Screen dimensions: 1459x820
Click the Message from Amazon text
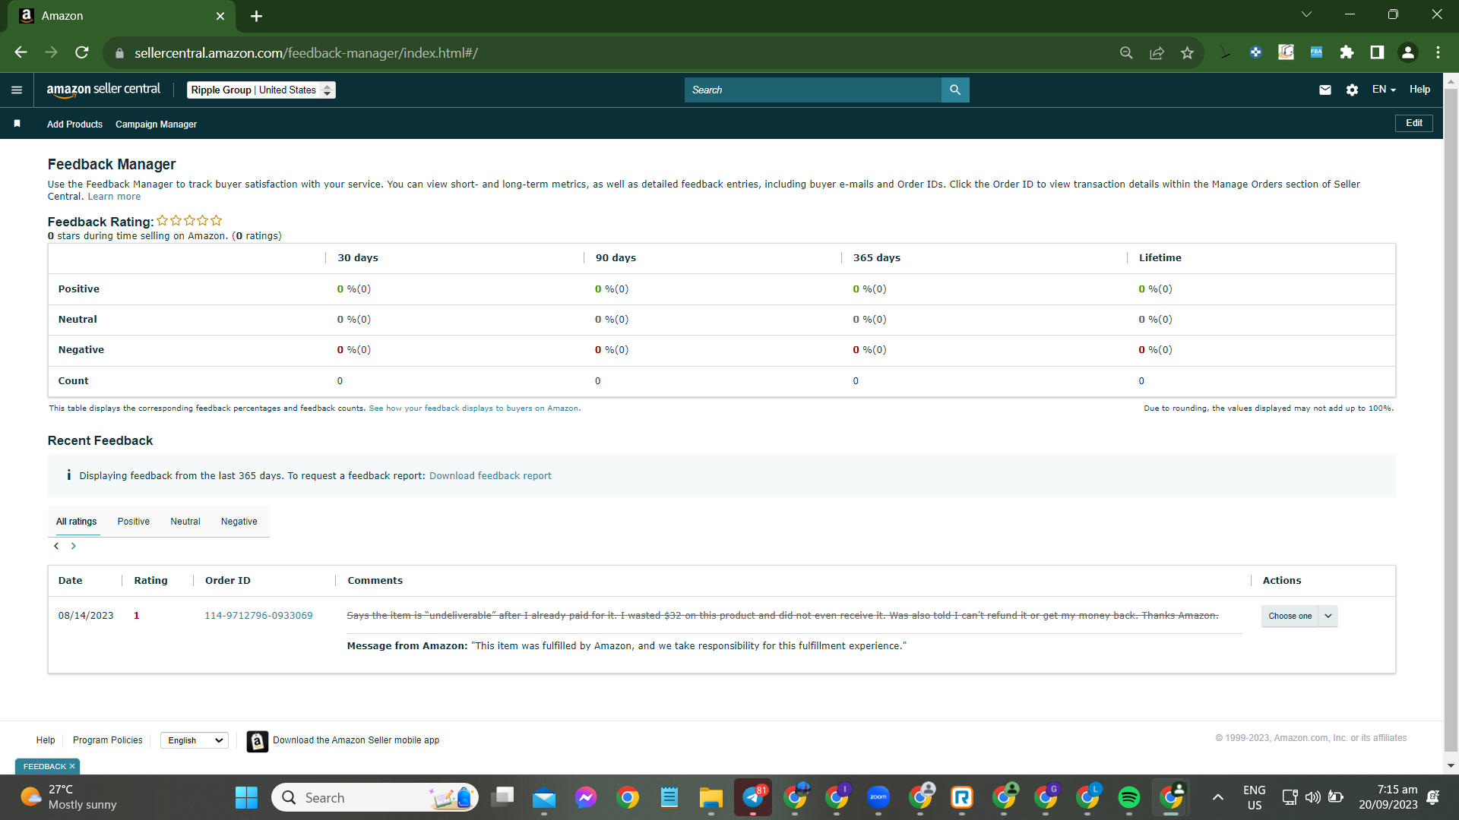click(627, 646)
